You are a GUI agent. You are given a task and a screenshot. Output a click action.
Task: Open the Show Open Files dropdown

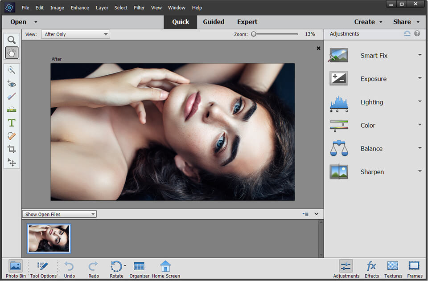[x=59, y=214]
